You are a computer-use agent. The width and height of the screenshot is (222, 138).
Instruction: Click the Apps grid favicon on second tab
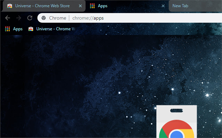pos(92,6)
